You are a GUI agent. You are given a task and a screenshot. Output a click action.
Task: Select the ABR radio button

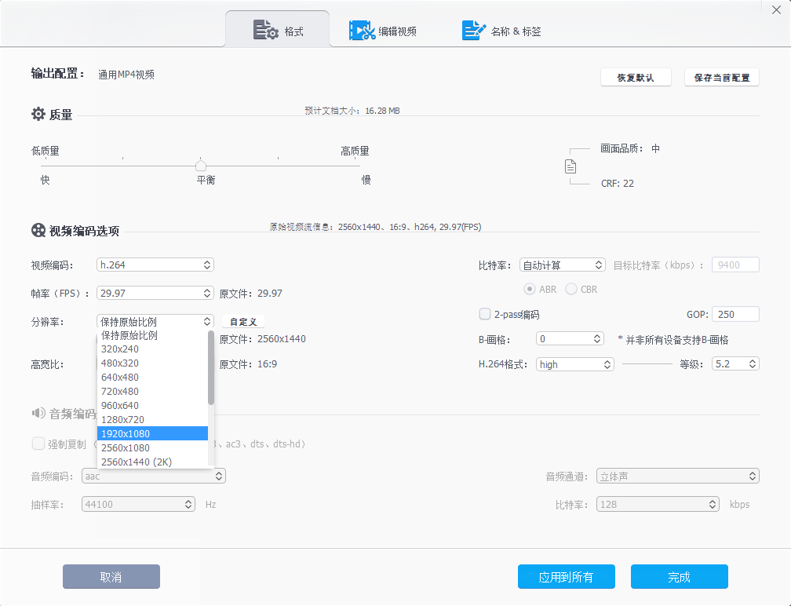[x=530, y=289]
